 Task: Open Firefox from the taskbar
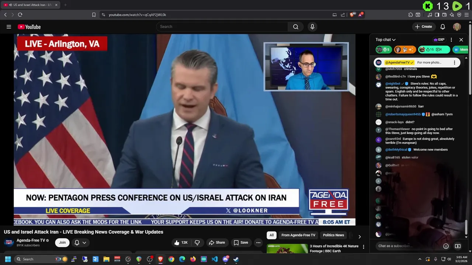[x=193, y=259]
